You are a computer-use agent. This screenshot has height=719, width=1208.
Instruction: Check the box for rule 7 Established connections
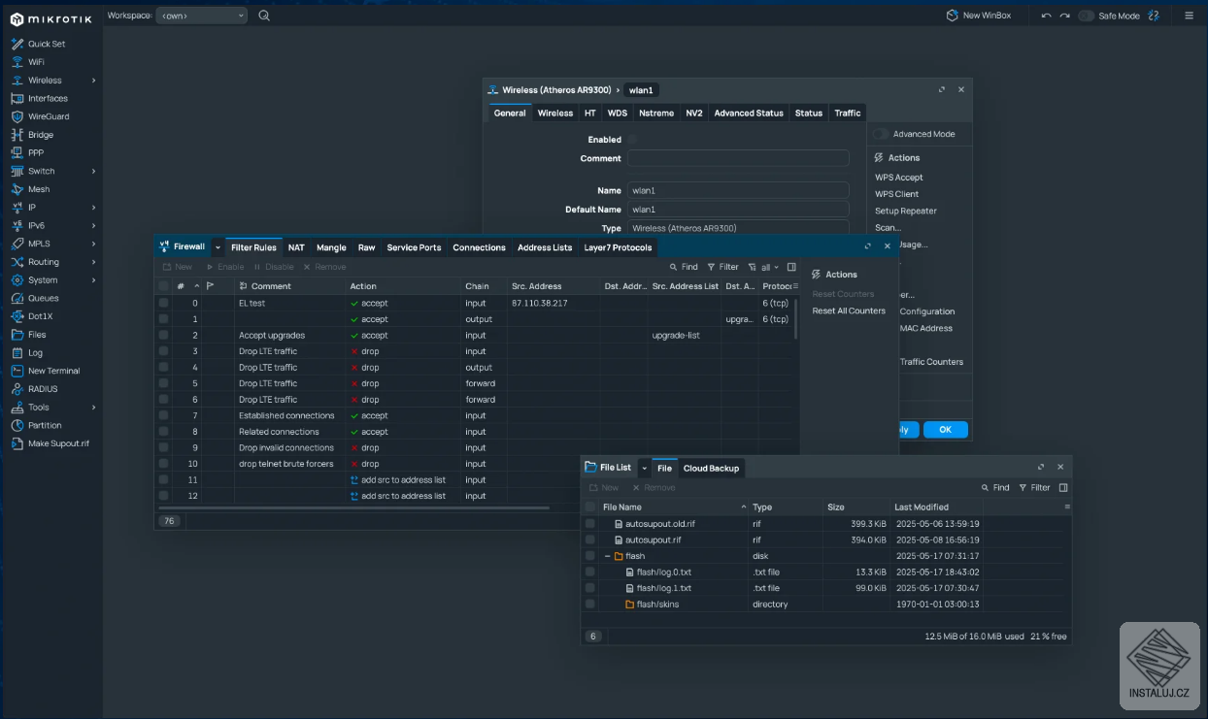coord(163,415)
